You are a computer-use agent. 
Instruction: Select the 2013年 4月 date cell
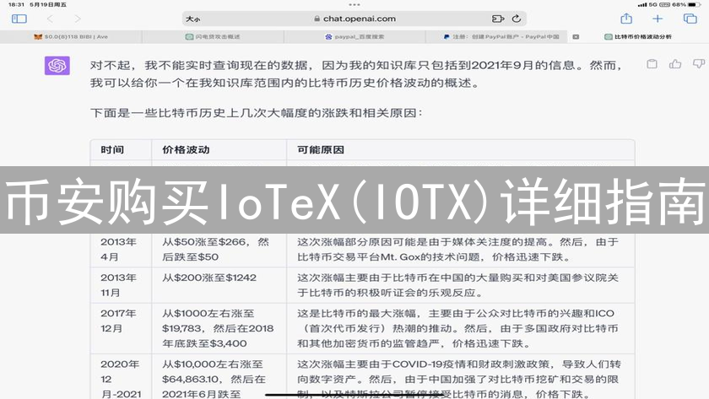pos(121,250)
